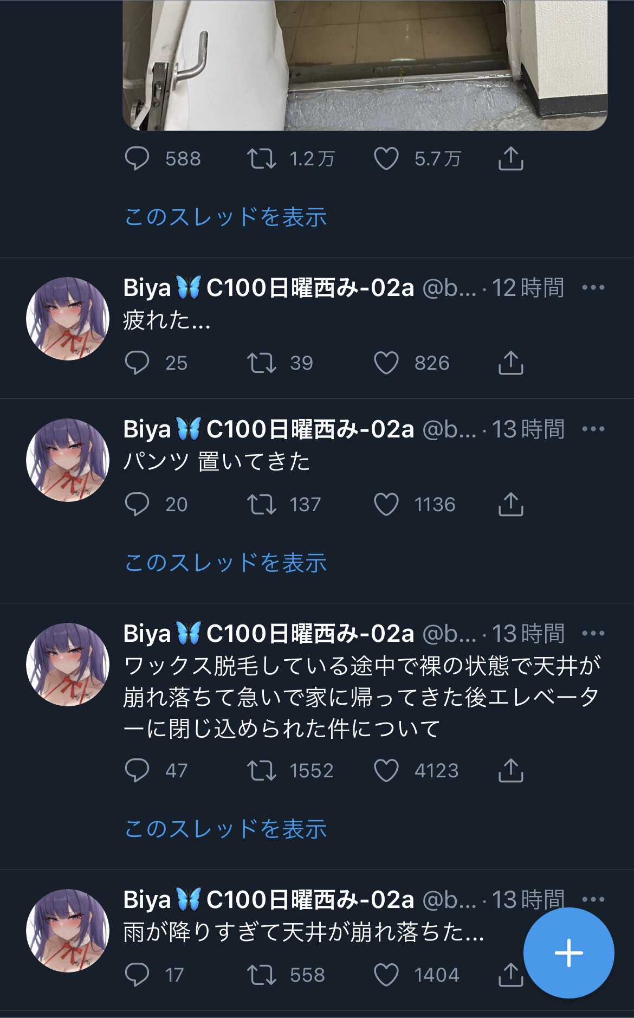Open more options on the 12時間 tweet
The height and width of the screenshot is (1018, 634).
[593, 287]
